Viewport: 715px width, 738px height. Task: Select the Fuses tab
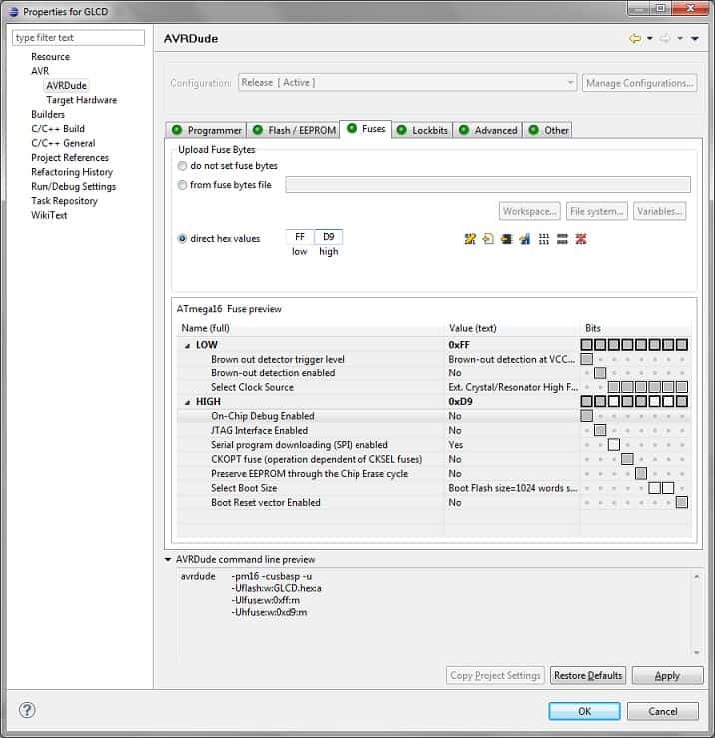[x=365, y=129]
